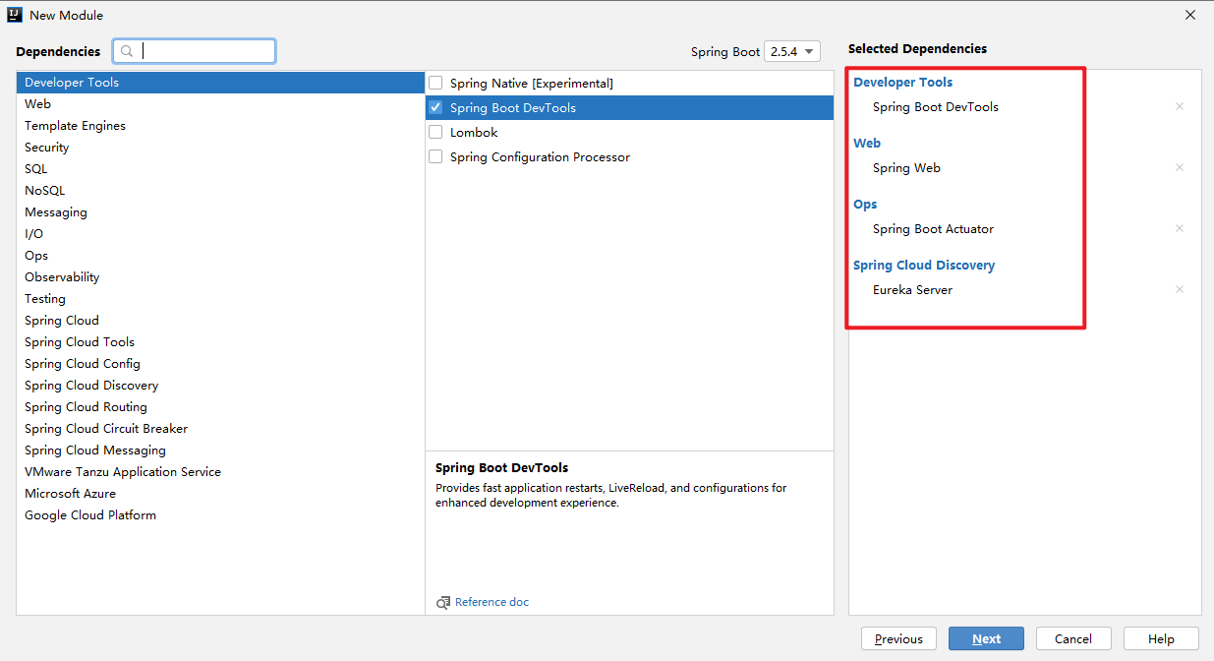Remove Spring Web from selected dependencies
1214x661 pixels.
[x=1180, y=167]
